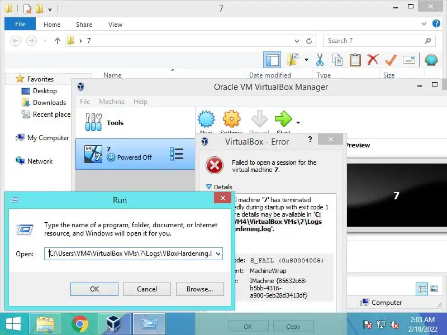The height and width of the screenshot is (335, 447).
Task: Go up one folder level arrow
Action: [x=58, y=41]
